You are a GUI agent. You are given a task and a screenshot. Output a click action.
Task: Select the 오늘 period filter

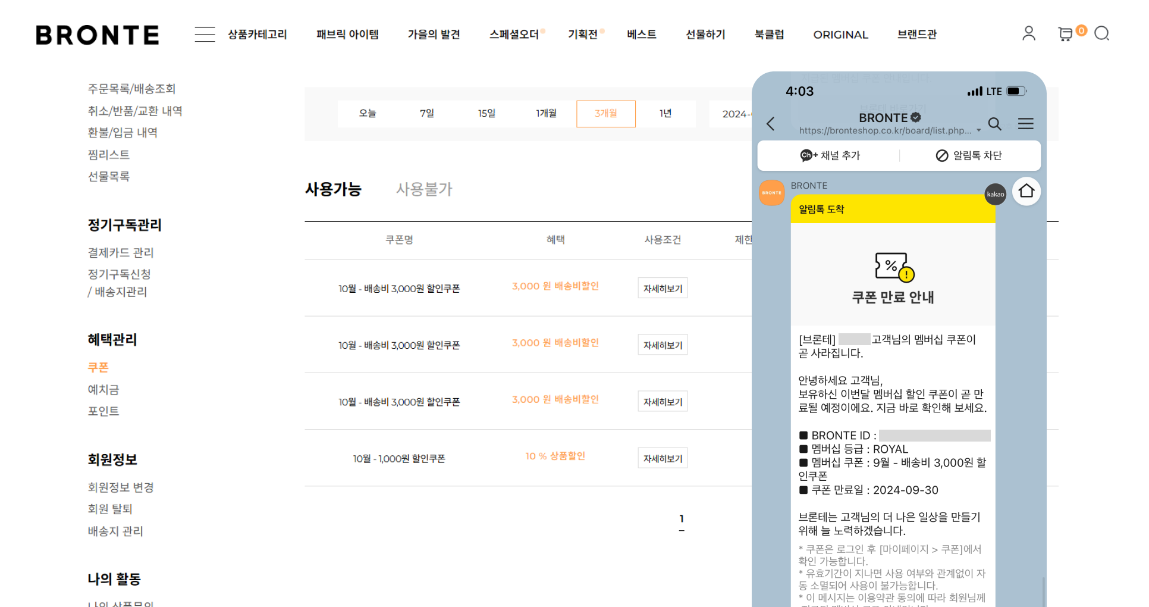(368, 114)
